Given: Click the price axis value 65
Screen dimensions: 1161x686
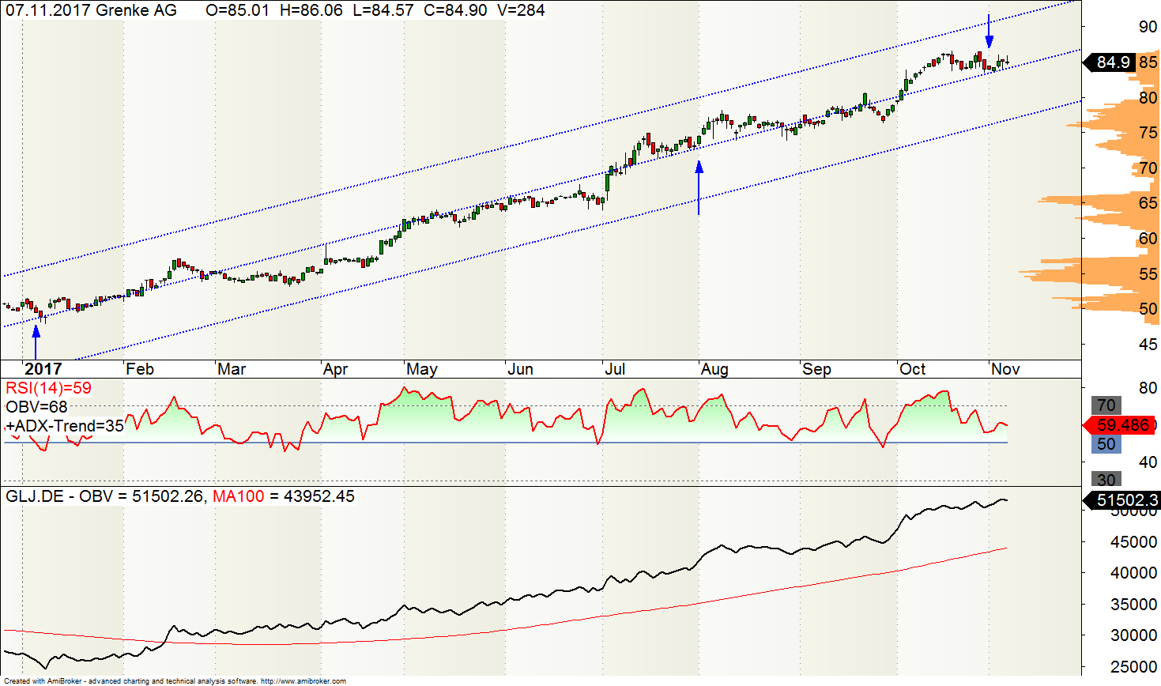Looking at the screenshot, I should pos(1148,203).
